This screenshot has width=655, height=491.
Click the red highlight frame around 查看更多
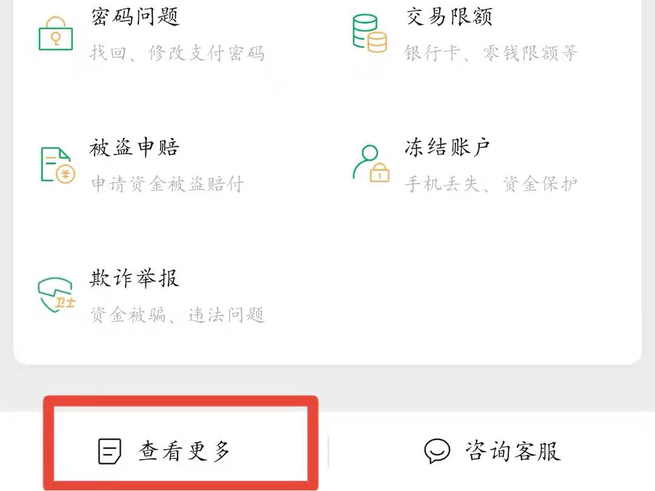181,443
